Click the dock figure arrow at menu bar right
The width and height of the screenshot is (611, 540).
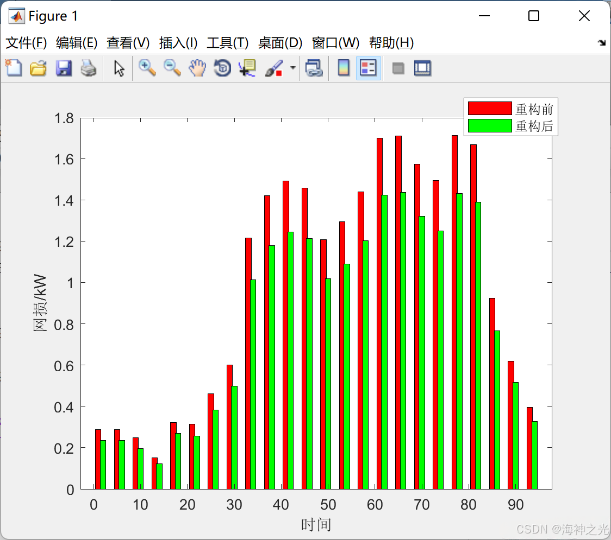coord(602,42)
